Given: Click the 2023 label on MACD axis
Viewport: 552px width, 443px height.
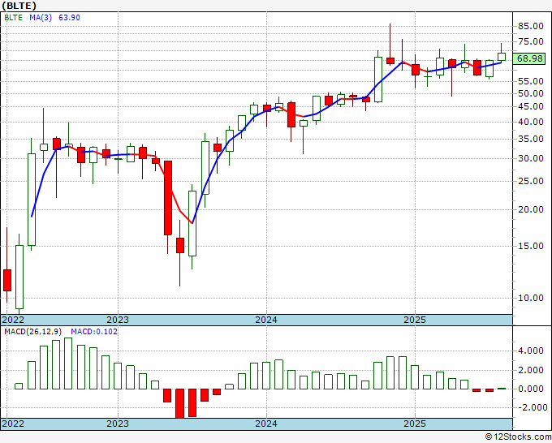Looking at the screenshot, I should coord(118,424).
